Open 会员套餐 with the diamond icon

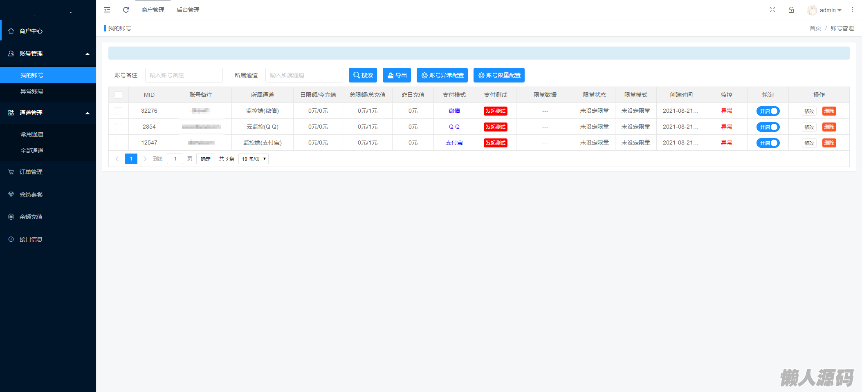pyautogui.click(x=31, y=194)
